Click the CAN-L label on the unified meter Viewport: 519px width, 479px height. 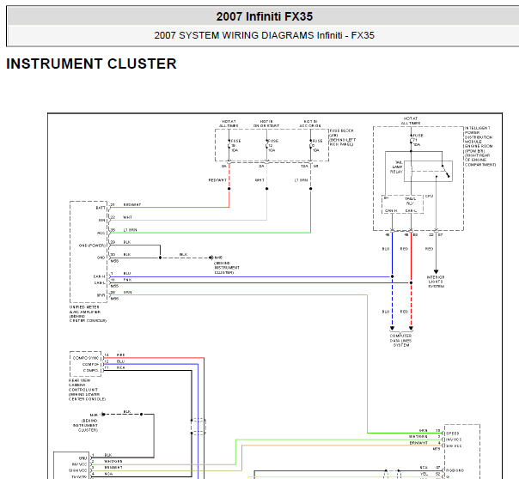(100, 282)
